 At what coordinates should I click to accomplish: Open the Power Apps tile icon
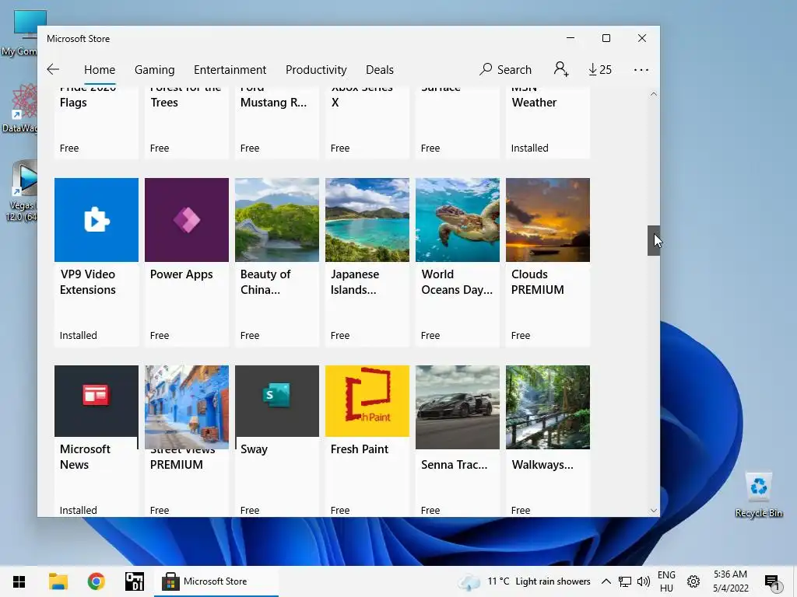point(187,220)
